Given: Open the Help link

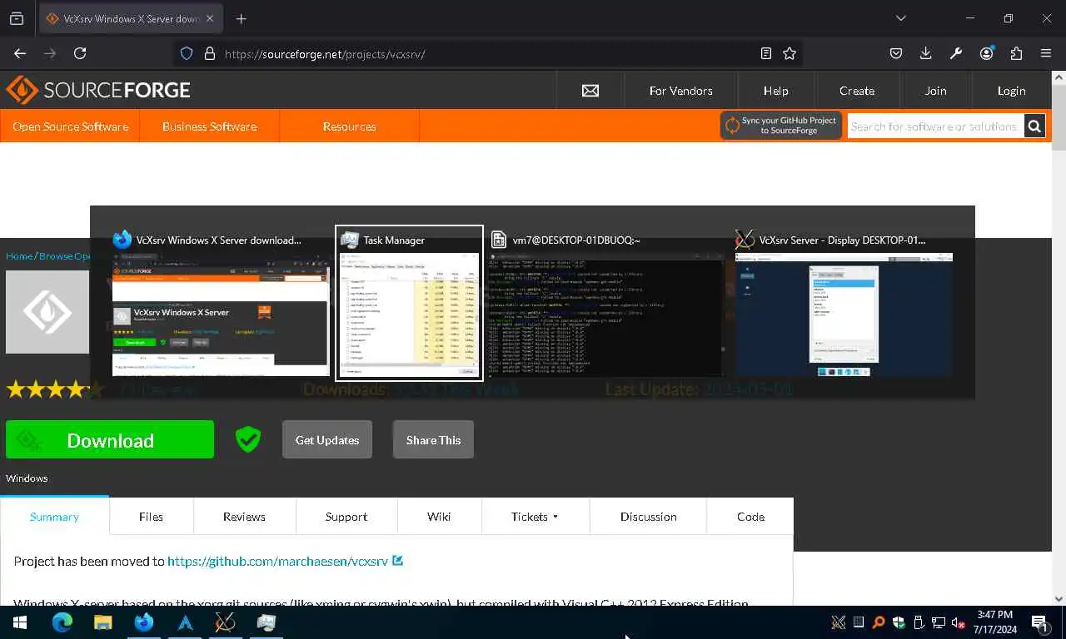Looking at the screenshot, I should pyautogui.click(x=775, y=91).
